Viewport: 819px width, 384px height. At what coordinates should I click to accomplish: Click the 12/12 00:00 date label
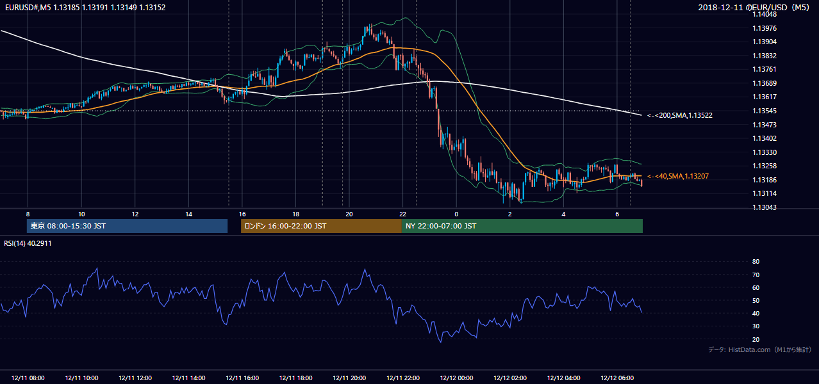click(x=456, y=378)
